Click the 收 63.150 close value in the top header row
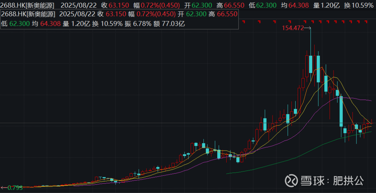The image size is (376, 193). 115,5
